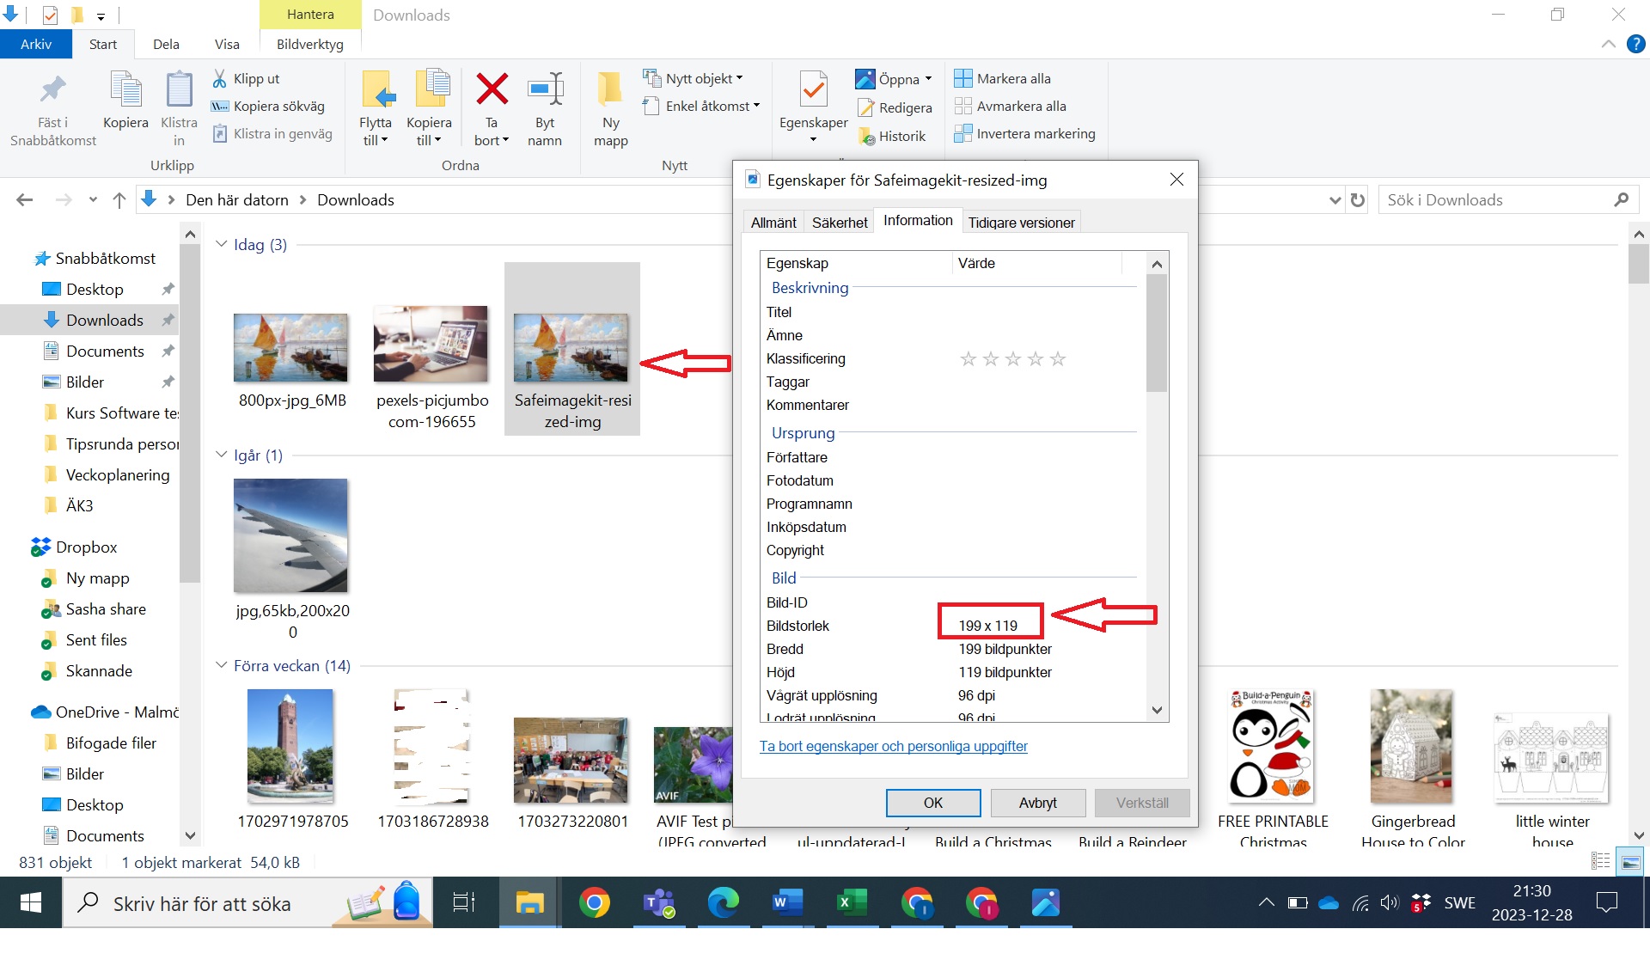Click the Byt namn rename icon
The height and width of the screenshot is (978, 1650).
545,89
